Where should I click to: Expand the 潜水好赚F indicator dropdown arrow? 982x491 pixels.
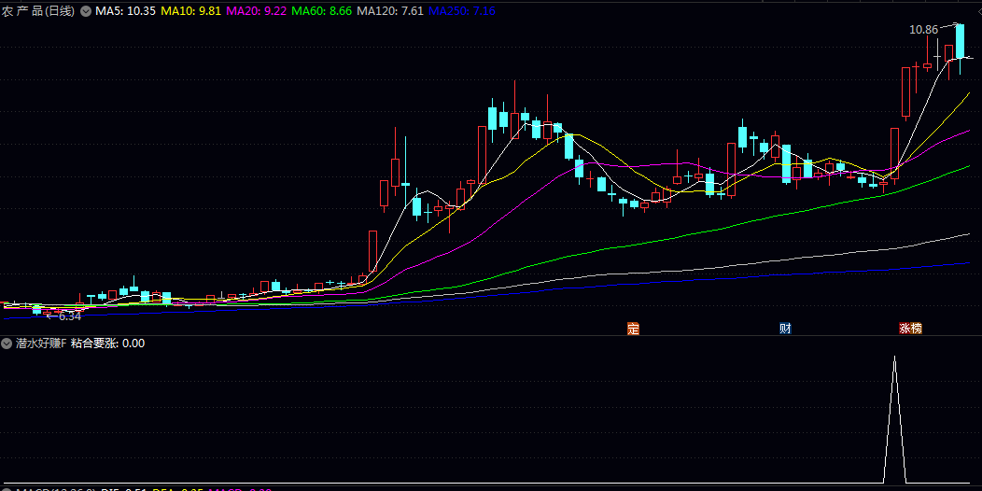[x=7, y=344]
